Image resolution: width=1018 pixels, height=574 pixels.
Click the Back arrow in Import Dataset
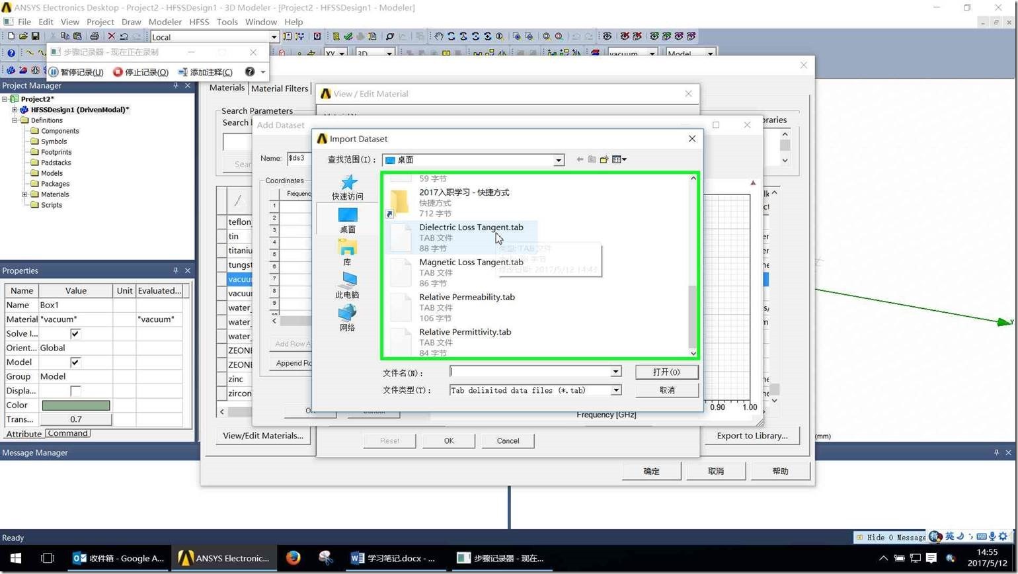580,159
